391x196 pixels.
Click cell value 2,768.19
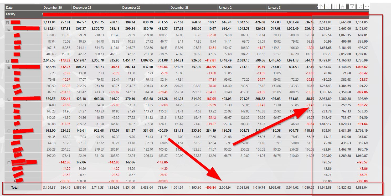361,130
